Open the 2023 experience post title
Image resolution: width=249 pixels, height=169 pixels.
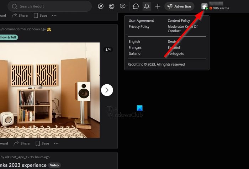(23, 165)
